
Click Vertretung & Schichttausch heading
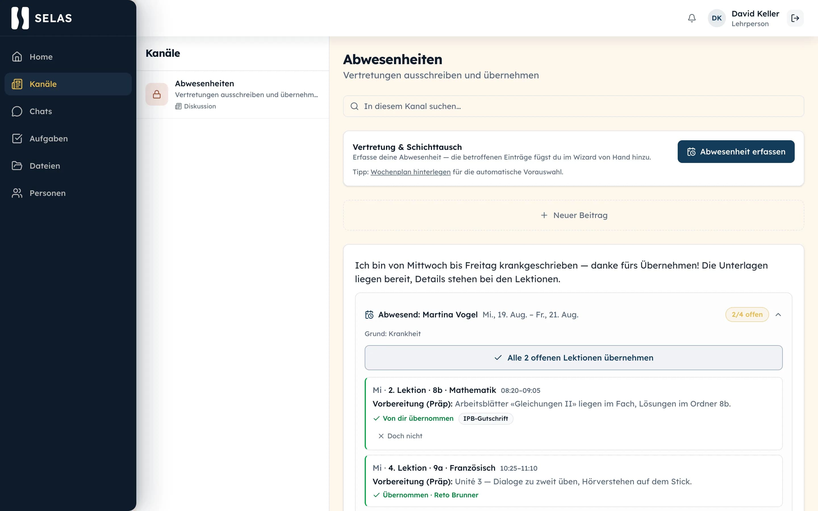tap(407, 147)
